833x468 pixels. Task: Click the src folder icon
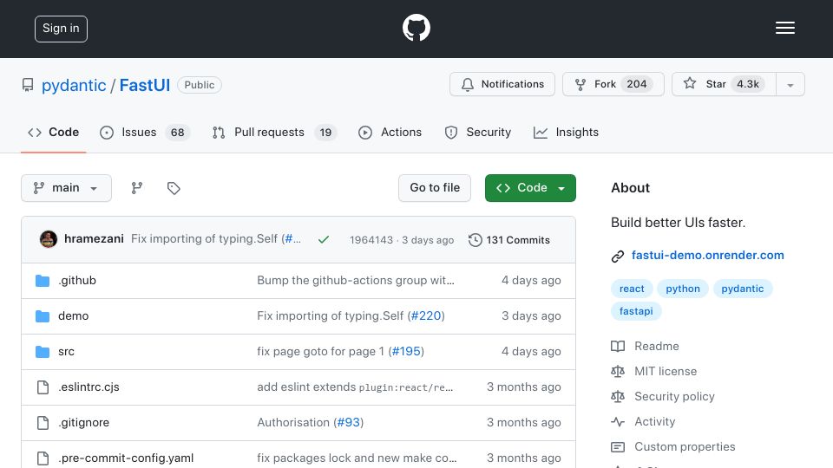43,351
